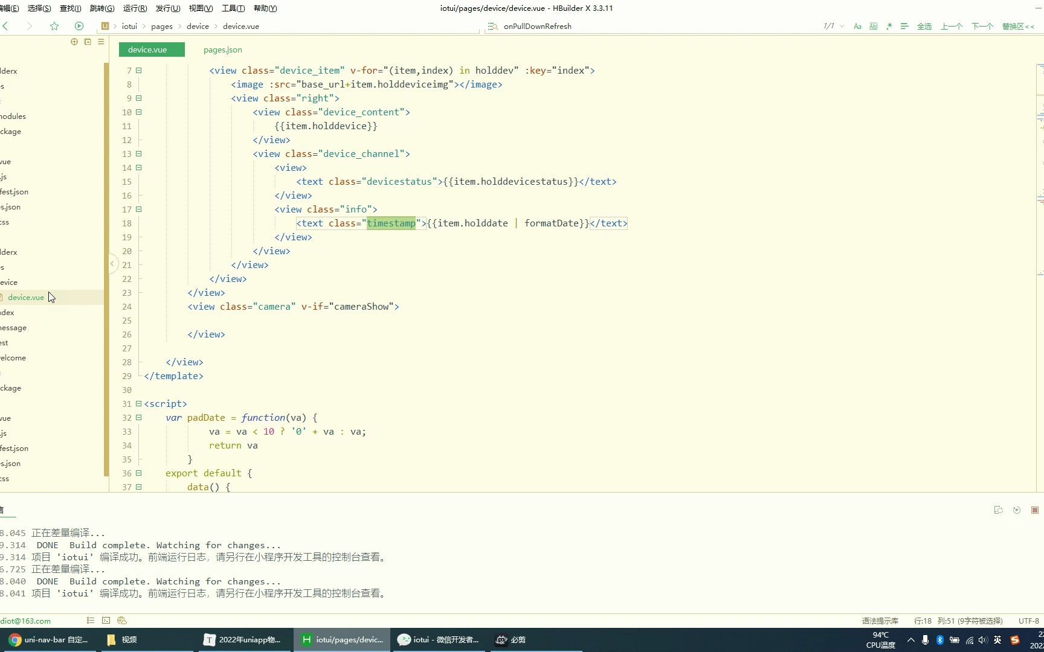Click the collapse-all icon above the project tree
Viewport: 1044px width, 652px height.
[x=88, y=42]
